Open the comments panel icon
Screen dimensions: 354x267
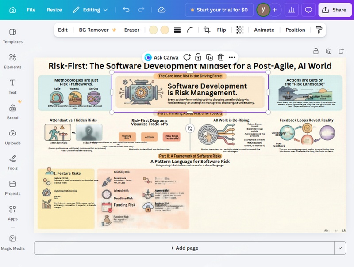coord(308,9)
